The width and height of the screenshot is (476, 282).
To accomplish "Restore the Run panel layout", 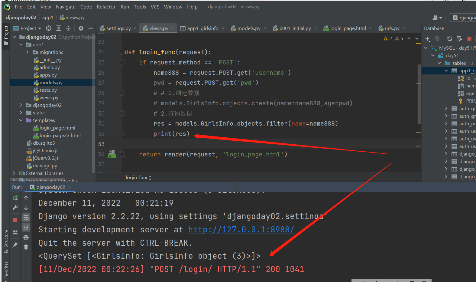I will click(15, 232).
